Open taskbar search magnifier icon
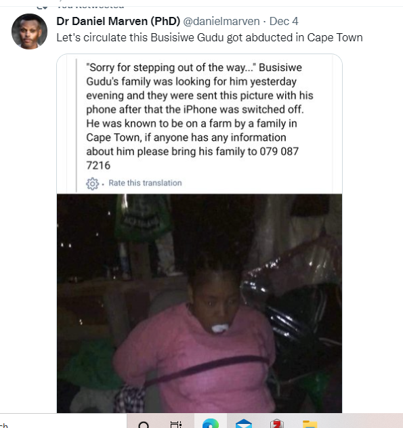403x428 pixels. (144, 425)
